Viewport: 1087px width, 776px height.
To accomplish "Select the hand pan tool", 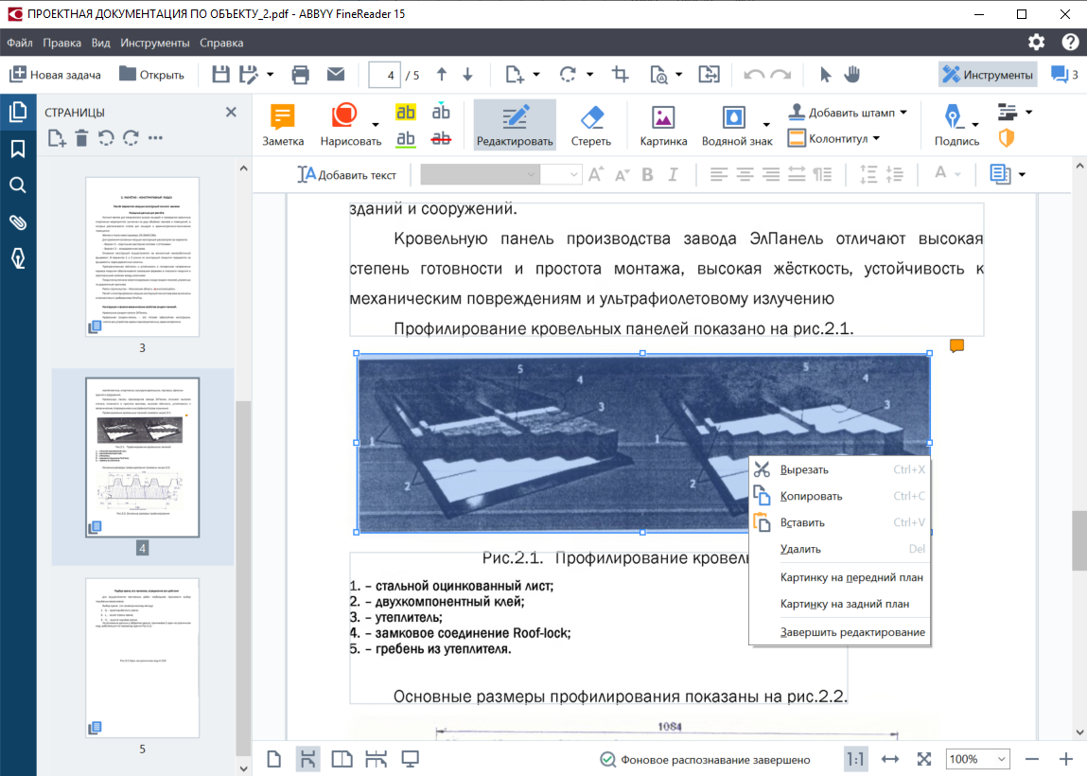I will [851, 75].
